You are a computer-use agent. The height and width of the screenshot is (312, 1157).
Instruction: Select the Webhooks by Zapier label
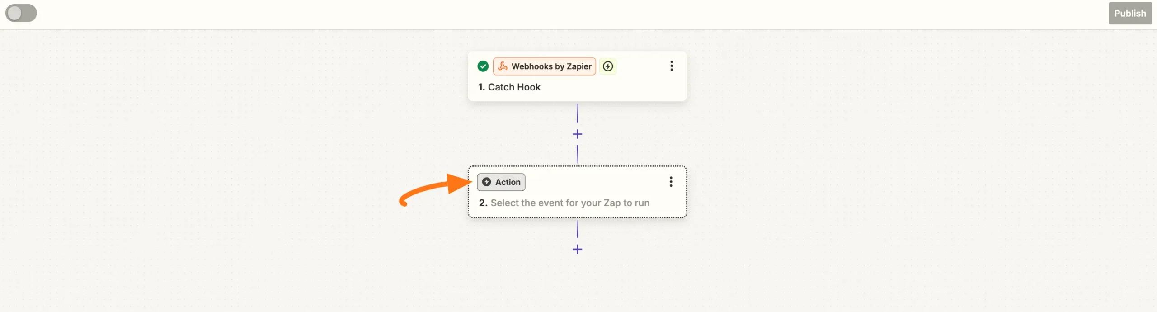click(551, 66)
